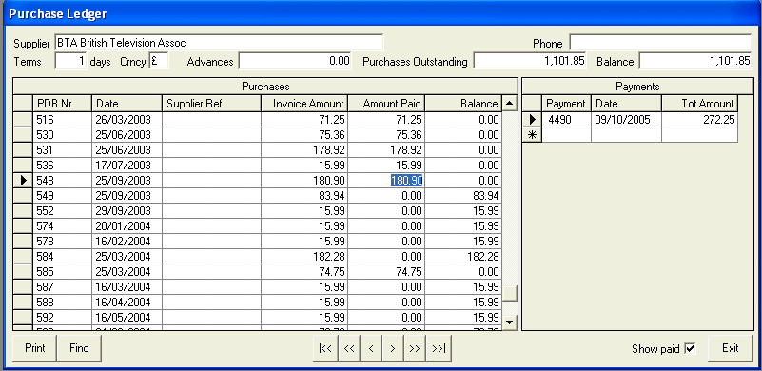762x371 pixels.
Task: Click into the Terms days field
Action: tap(71, 61)
